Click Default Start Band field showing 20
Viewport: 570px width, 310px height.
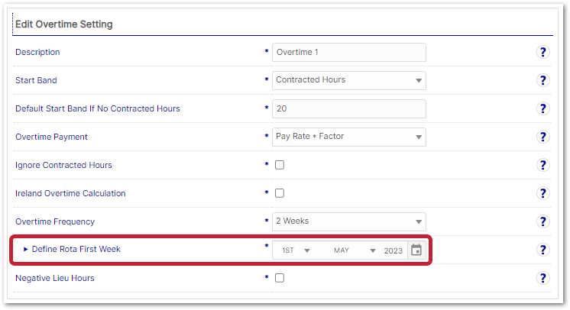(x=348, y=108)
